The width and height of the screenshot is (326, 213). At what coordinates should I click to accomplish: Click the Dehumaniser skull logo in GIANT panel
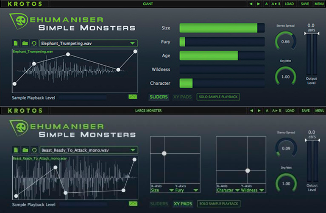(19, 21)
